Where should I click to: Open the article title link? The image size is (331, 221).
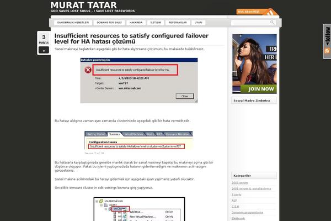(131, 39)
